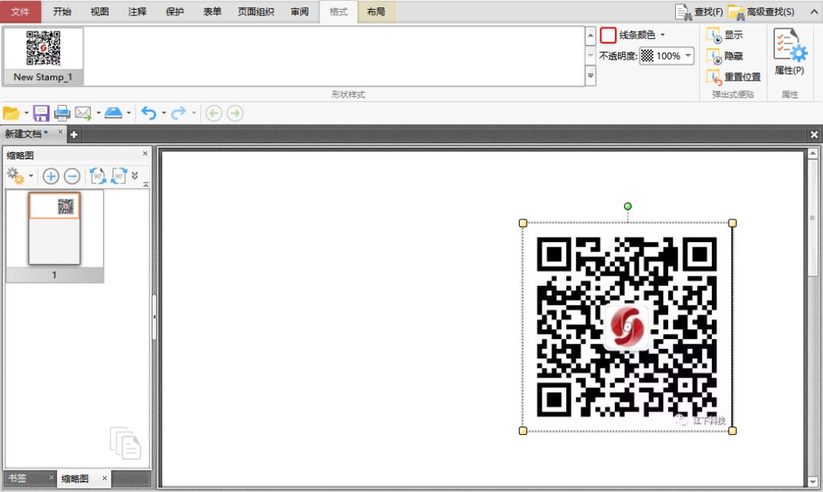Open the 线条颜色 dropdown arrow
This screenshot has width=823, height=492.
pos(662,35)
